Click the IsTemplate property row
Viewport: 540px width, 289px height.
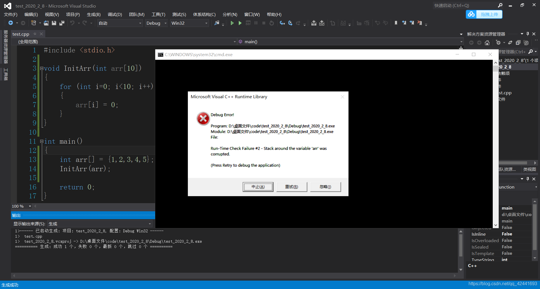point(501,253)
